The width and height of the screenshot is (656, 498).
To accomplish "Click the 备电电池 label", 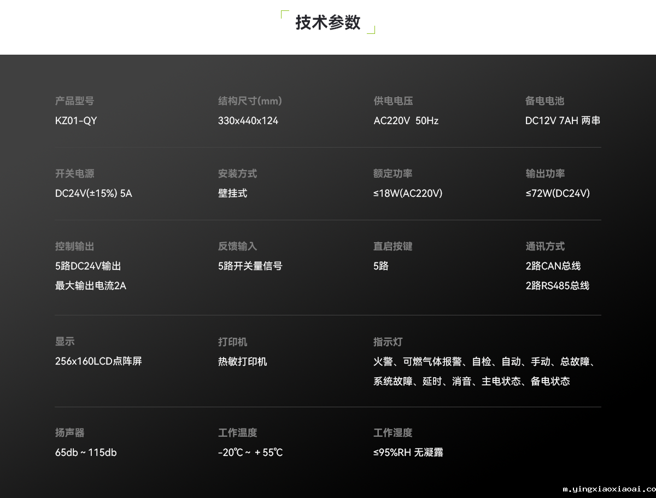I will 545,101.
